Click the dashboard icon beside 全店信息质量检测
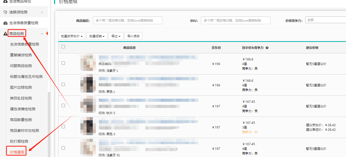 (5, 23)
